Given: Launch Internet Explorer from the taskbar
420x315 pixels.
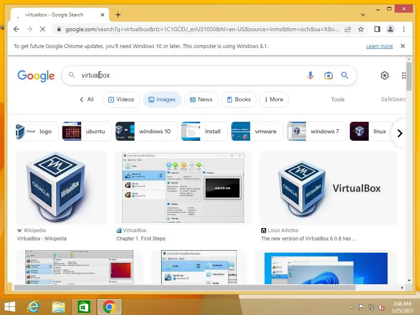Looking at the screenshot, I should click(34, 307).
